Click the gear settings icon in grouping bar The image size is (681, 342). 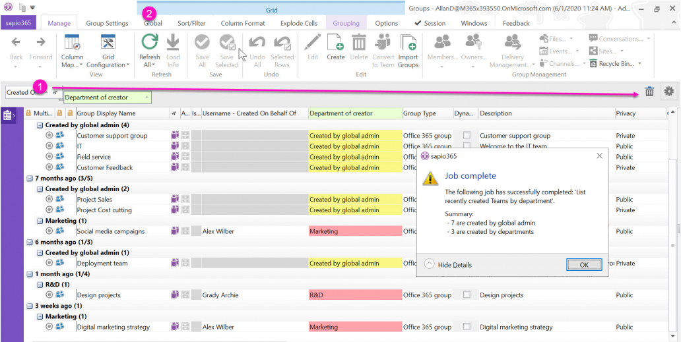click(669, 91)
